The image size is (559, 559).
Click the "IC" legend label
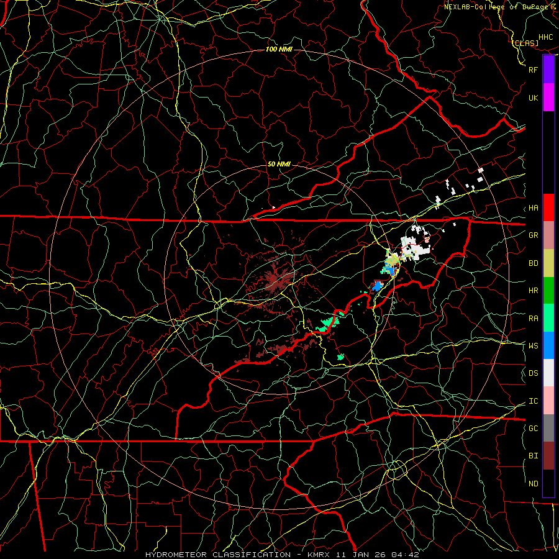click(x=533, y=401)
